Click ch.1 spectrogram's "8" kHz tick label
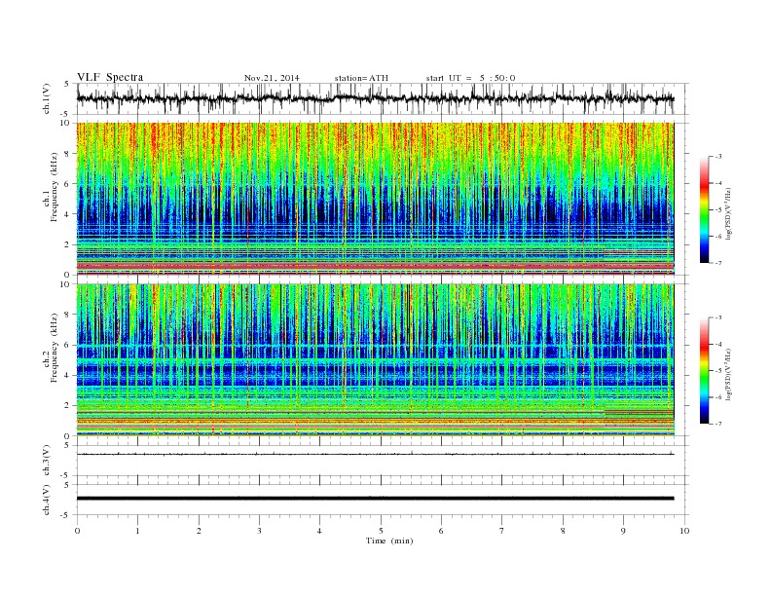771x596 pixels. (x=67, y=154)
